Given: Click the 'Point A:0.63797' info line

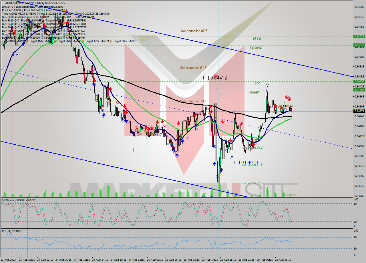Looking at the screenshot, I should pyautogui.click(x=33, y=10).
